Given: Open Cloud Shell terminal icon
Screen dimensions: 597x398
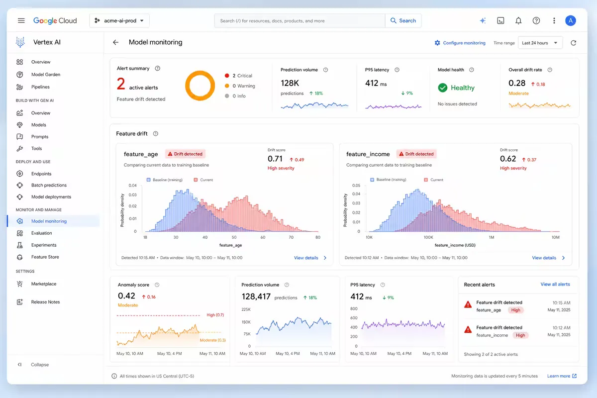Looking at the screenshot, I should (500, 20).
